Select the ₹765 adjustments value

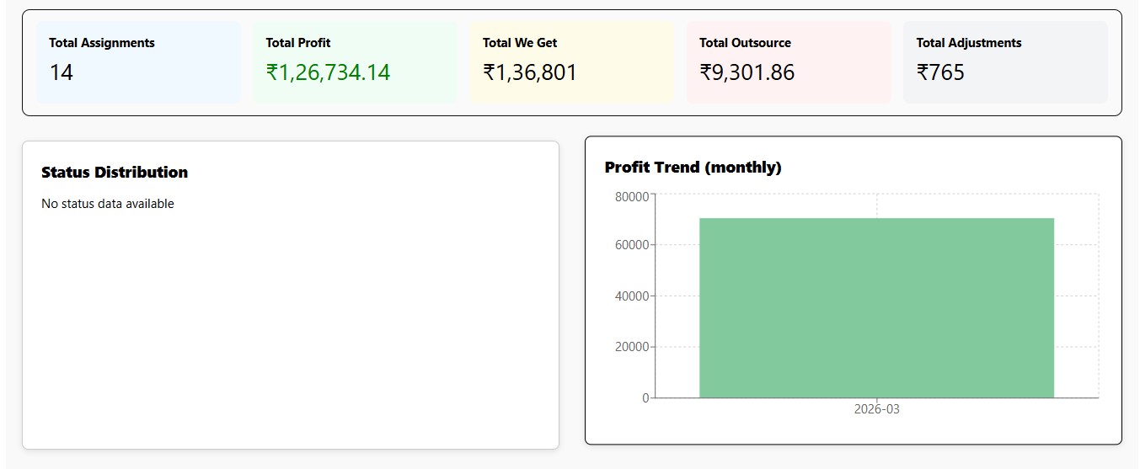940,72
